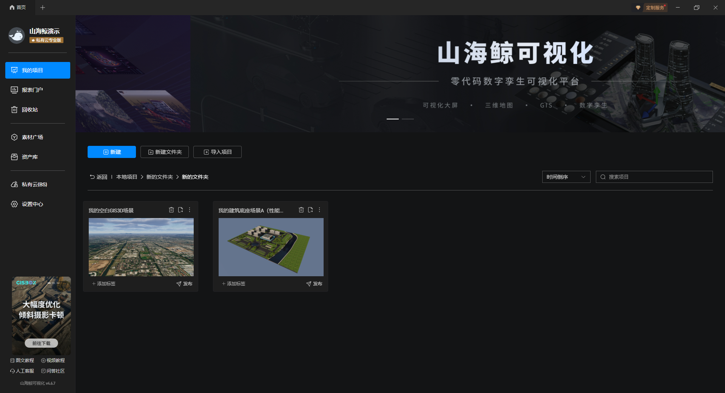This screenshot has height=393, width=725.
Task: Add a new tab with plus icon
Action: point(43,8)
